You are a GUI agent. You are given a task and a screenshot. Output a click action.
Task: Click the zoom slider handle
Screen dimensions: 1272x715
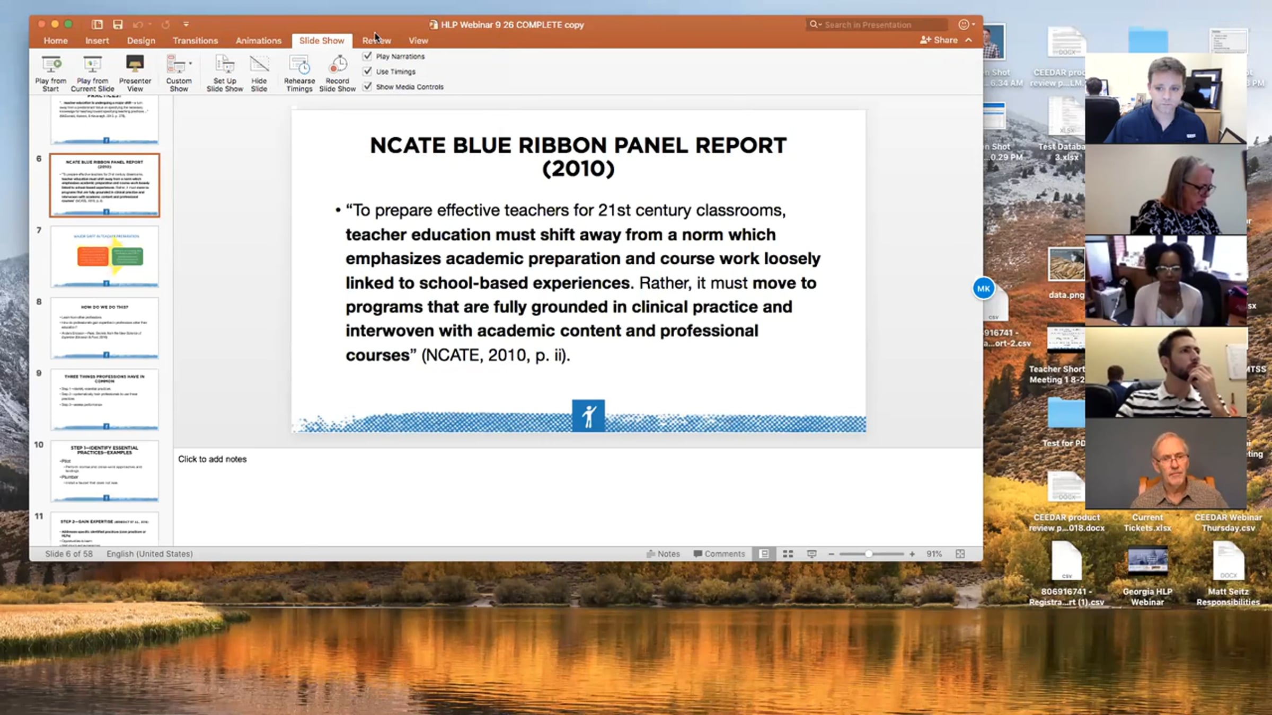click(869, 554)
